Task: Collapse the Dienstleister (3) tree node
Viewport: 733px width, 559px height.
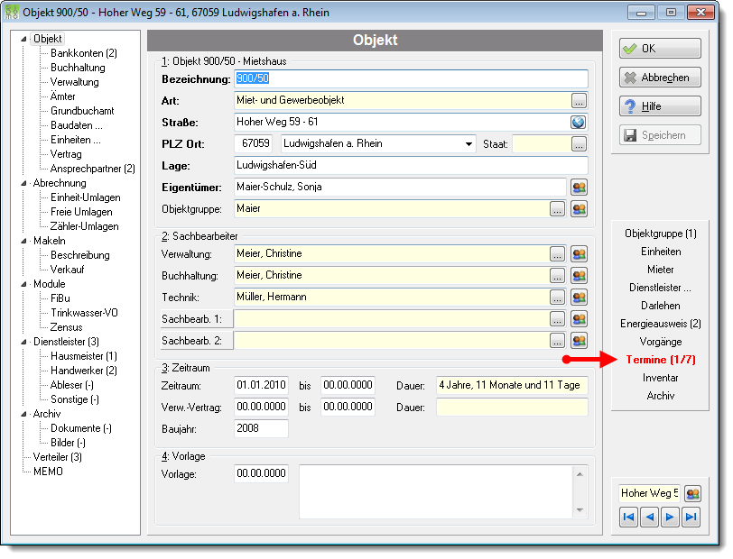Action: (23, 342)
